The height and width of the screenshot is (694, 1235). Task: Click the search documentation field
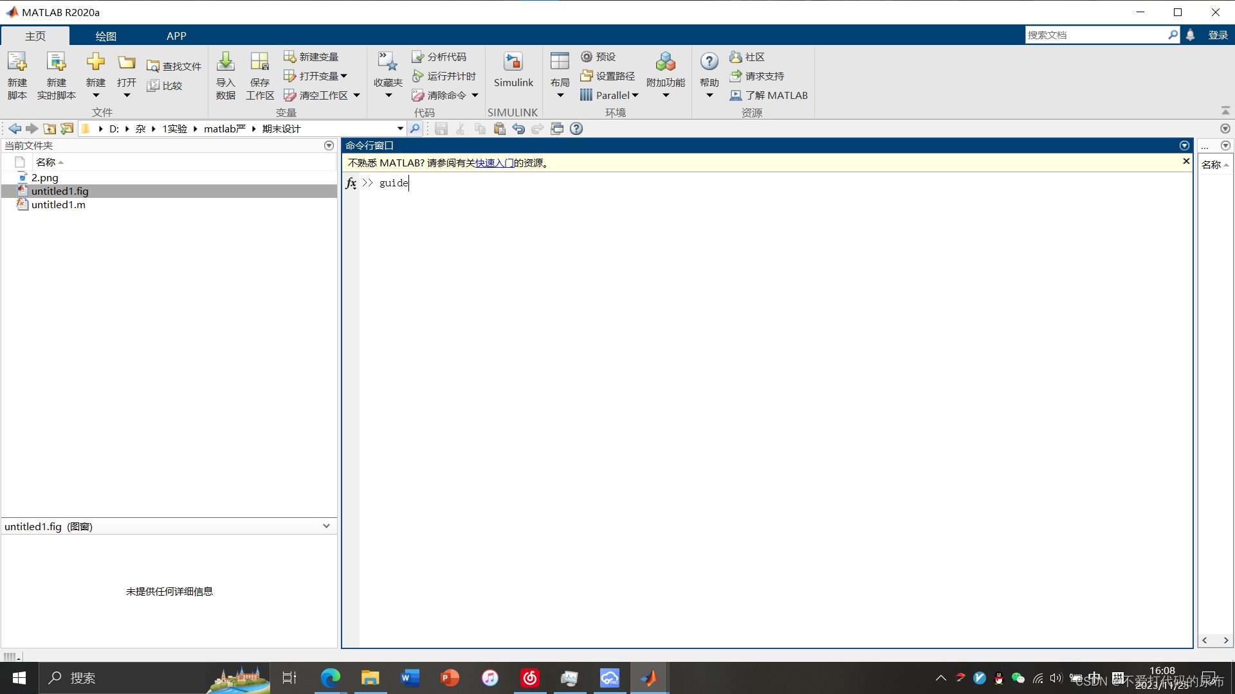1096,35
